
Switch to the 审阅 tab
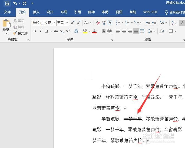coord(105,12)
